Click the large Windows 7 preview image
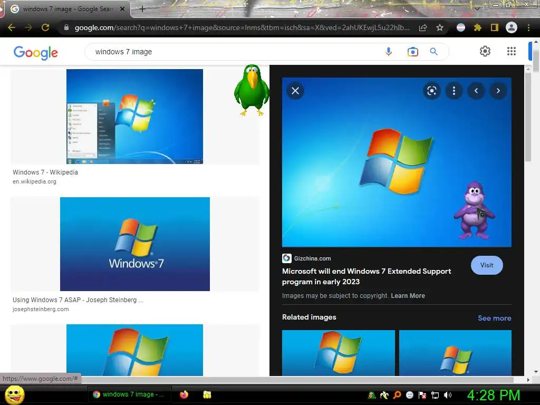This screenshot has width=540, height=405. pos(397,162)
